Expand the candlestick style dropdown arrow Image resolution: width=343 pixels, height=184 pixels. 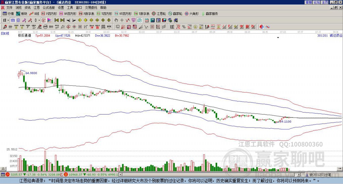point(39,20)
